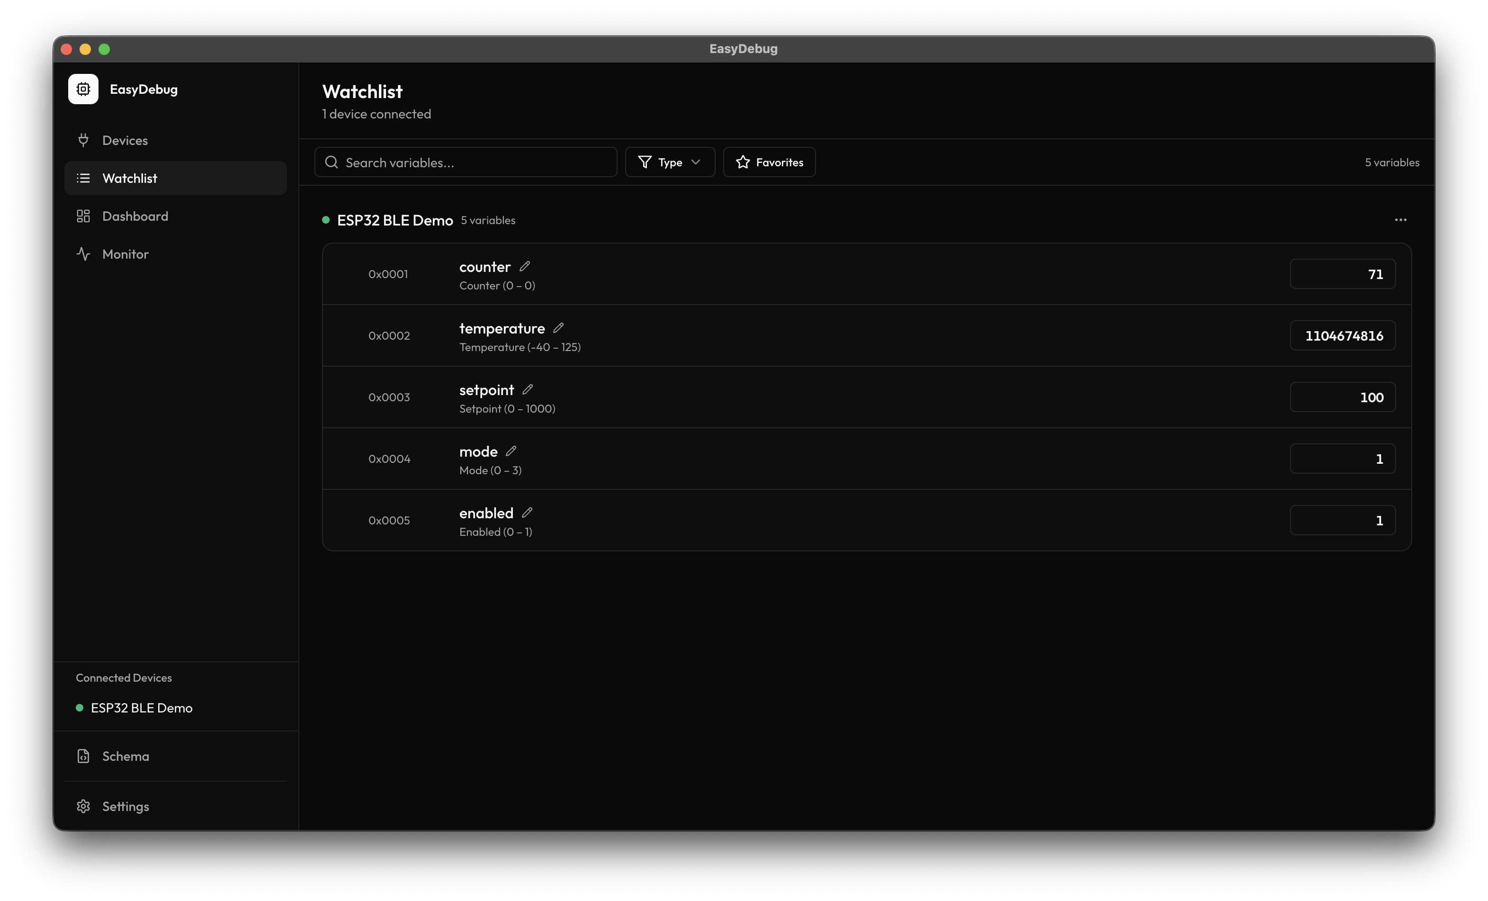1488x901 pixels.
Task: Click the Favorites star button
Action: click(769, 162)
